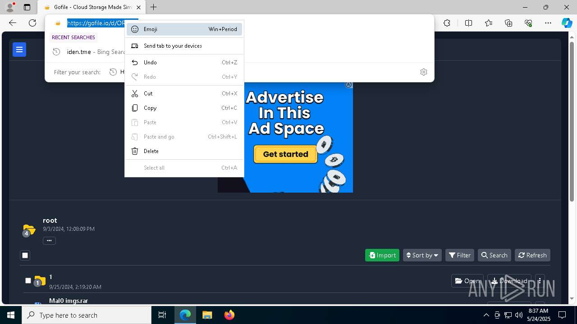Open notification center icon

click(x=562, y=315)
